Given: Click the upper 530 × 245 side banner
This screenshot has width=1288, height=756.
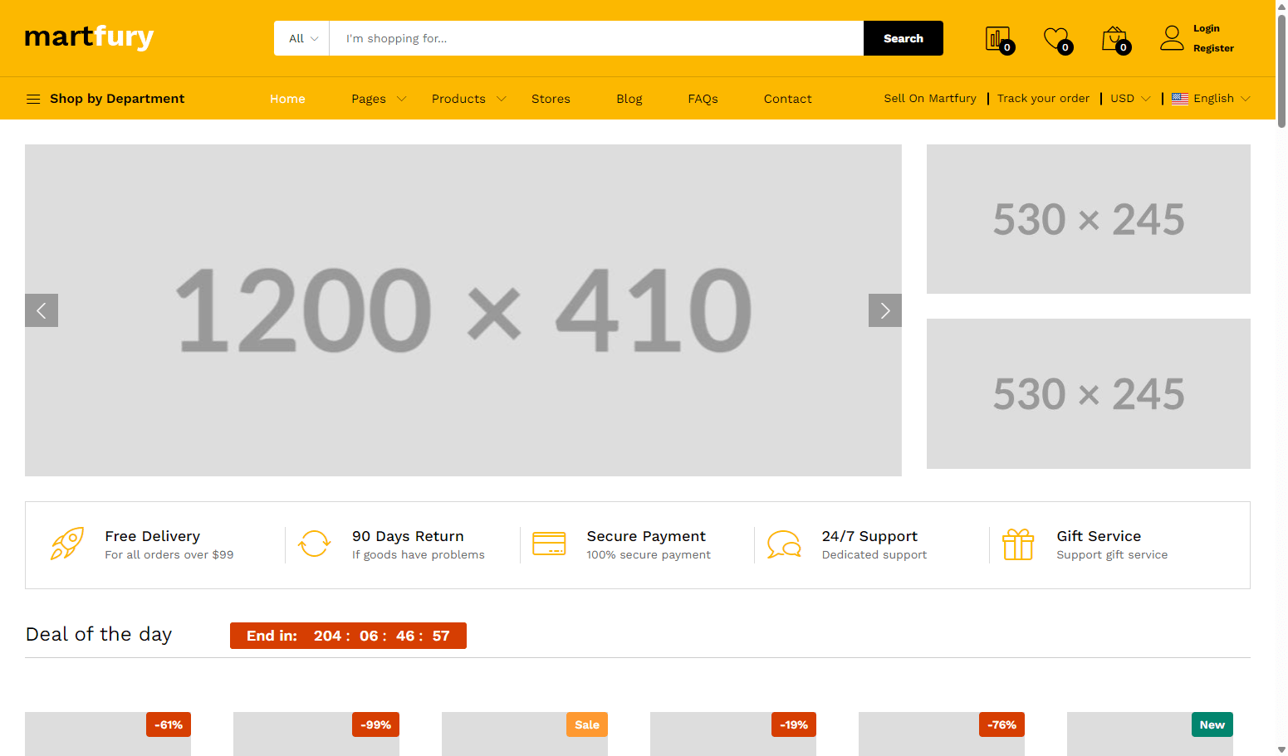Looking at the screenshot, I should (x=1089, y=219).
